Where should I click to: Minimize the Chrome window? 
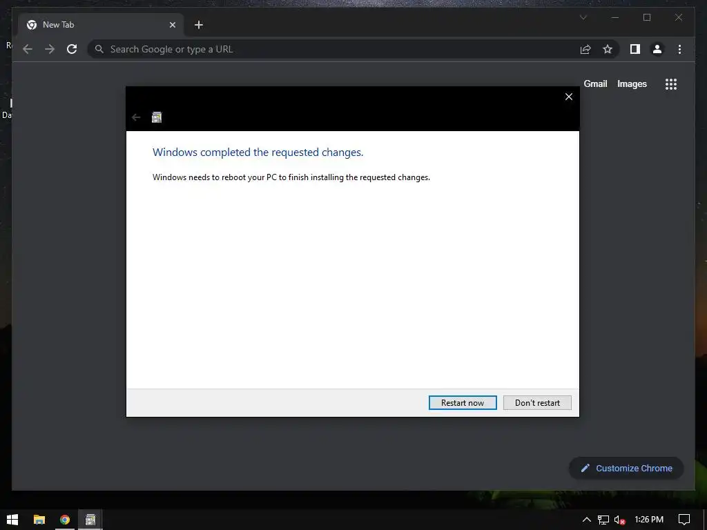[615, 17]
